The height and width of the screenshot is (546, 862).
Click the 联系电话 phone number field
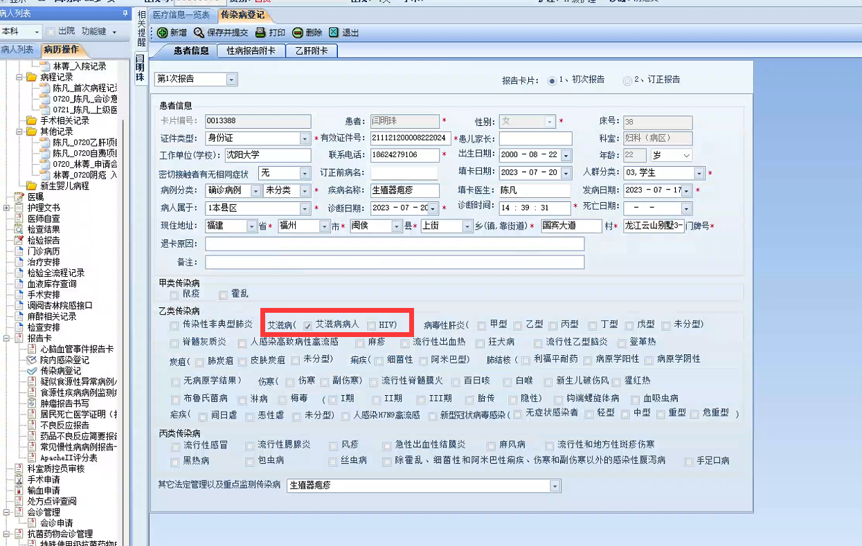[405, 155]
